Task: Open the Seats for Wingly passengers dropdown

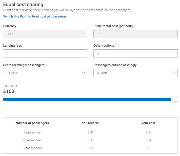Action: [45, 73]
